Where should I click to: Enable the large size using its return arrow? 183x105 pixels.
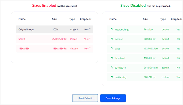[112, 48]
